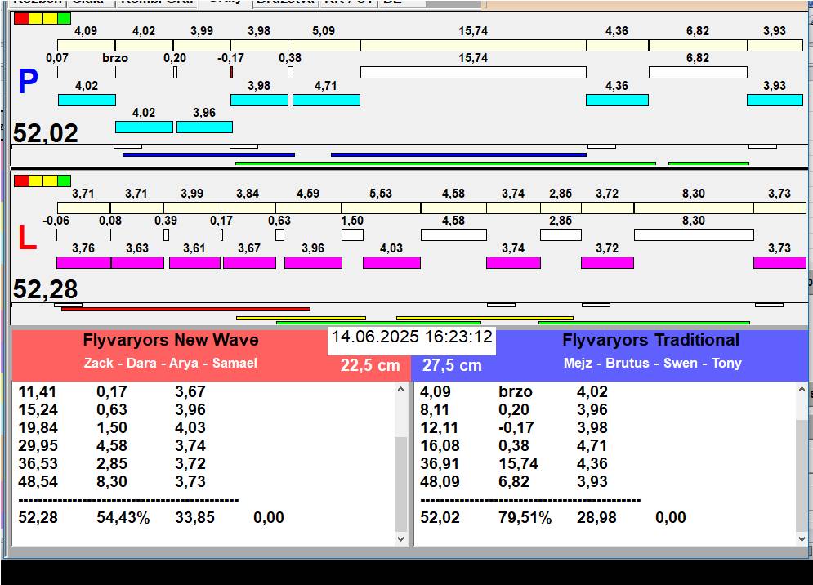The image size is (813, 585).
Task: Select the cream 15,74 segment in lane P
Action: [473, 45]
